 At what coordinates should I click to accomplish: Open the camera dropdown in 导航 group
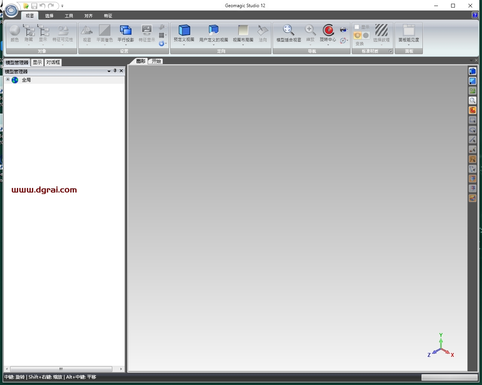(344, 29)
